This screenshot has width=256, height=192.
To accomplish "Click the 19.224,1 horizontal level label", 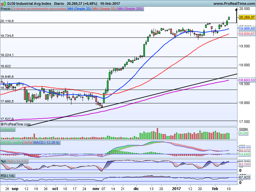I will 7,55.
